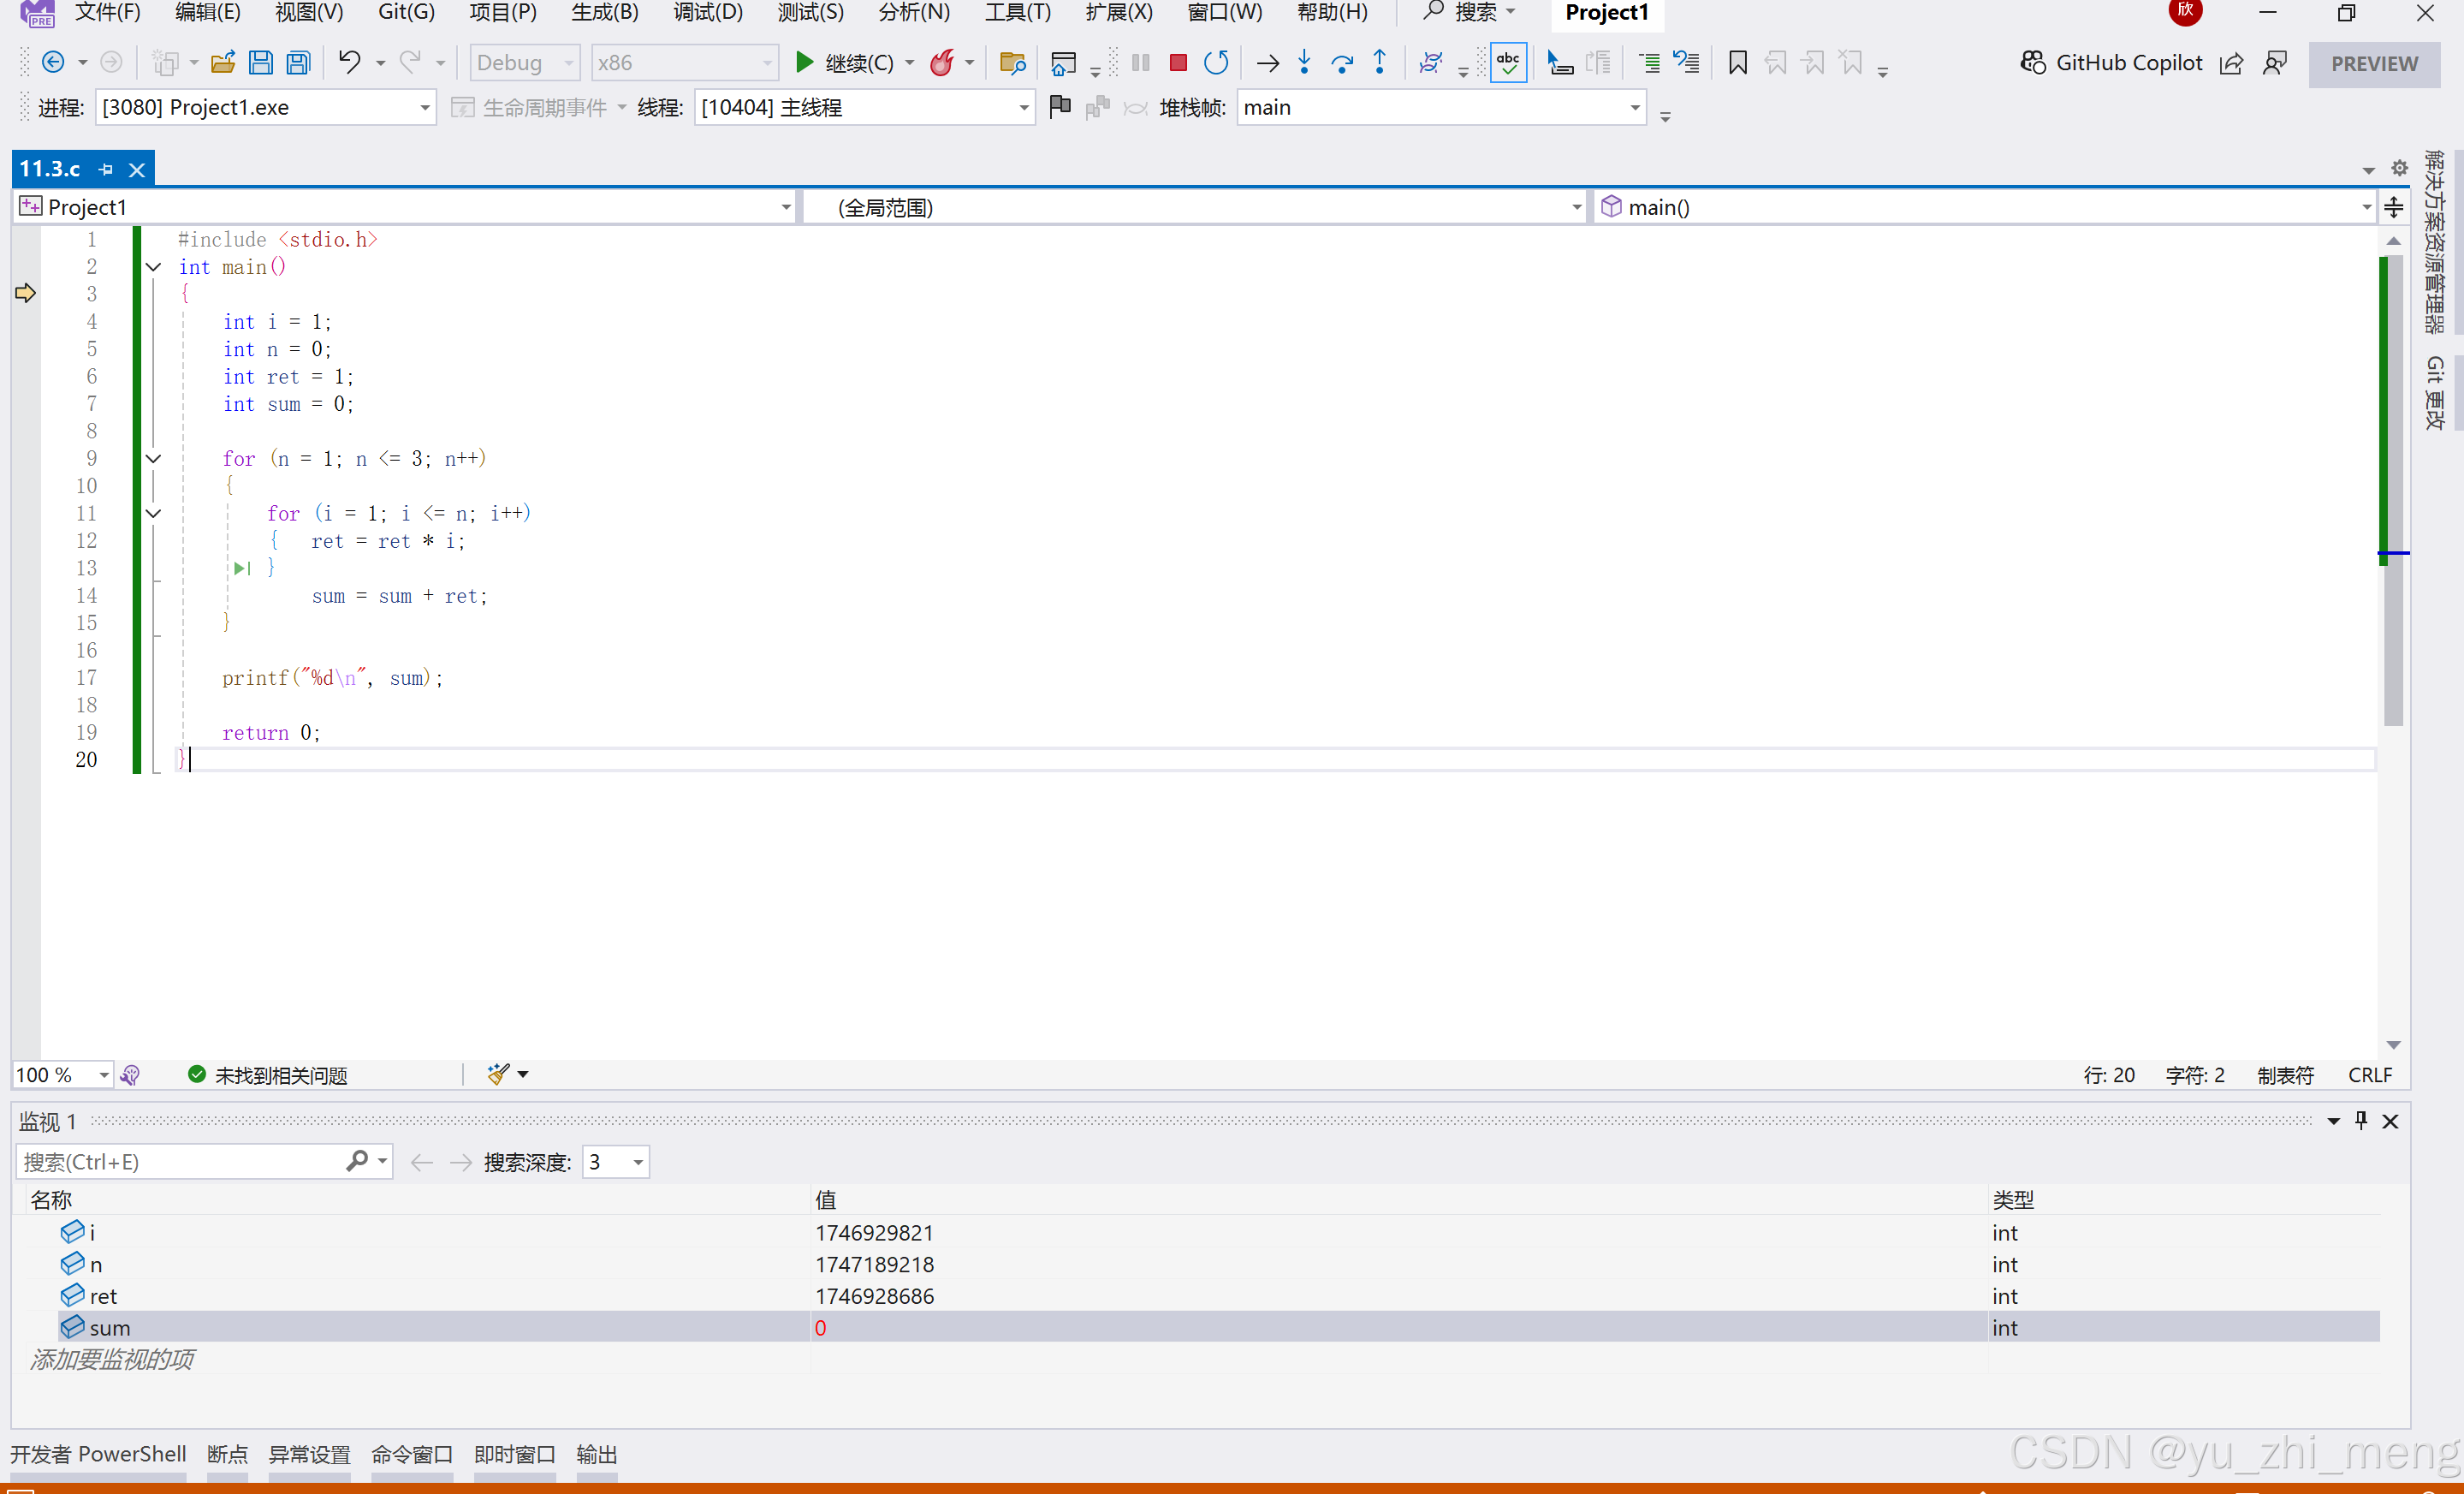Click the watch search input field
2464x1494 pixels.
point(180,1162)
